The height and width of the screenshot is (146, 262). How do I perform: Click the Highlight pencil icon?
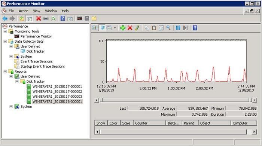point(137,28)
